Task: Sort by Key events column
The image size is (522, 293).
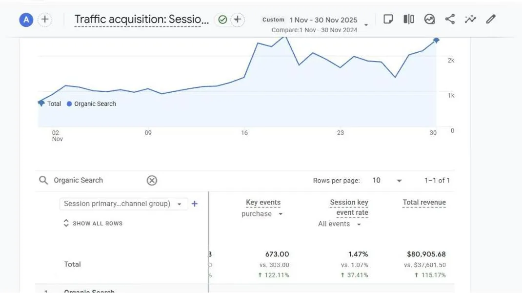Action: (263, 202)
